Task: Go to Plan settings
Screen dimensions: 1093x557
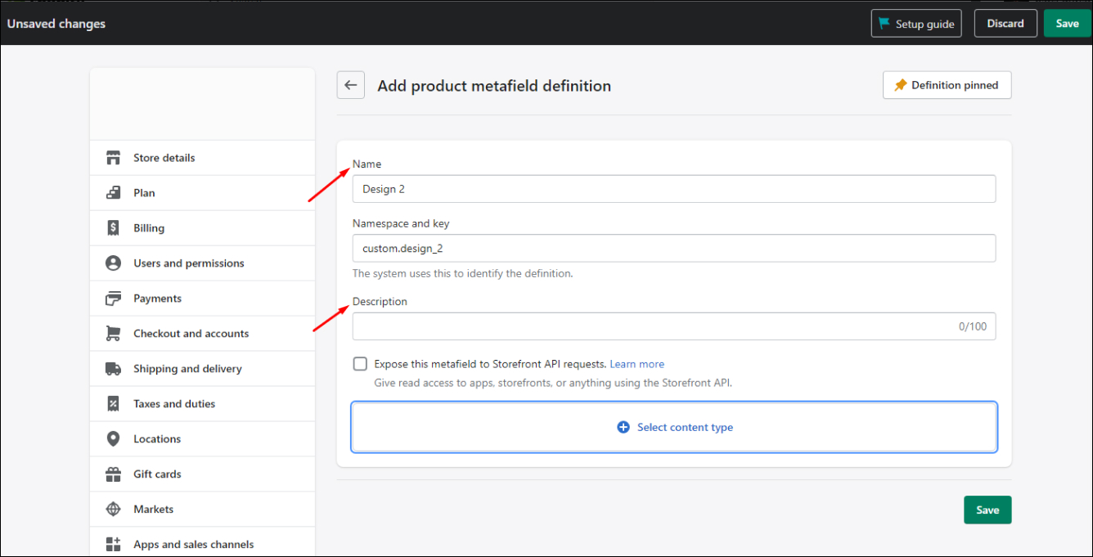Action: pyautogui.click(x=202, y=193)
